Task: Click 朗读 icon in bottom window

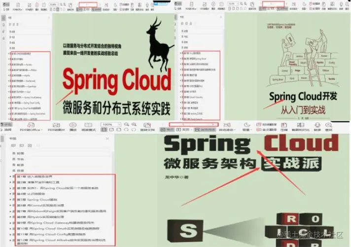Action: pyautogui.click(x=317, y=127)
